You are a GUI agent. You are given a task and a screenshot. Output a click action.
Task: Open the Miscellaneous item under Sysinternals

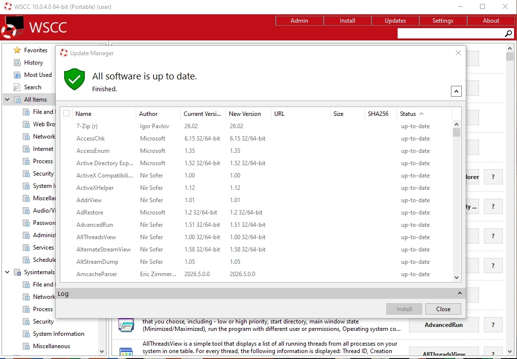51,346
